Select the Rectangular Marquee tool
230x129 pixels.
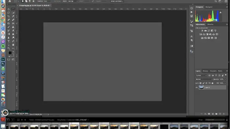(x=13, y=9)
